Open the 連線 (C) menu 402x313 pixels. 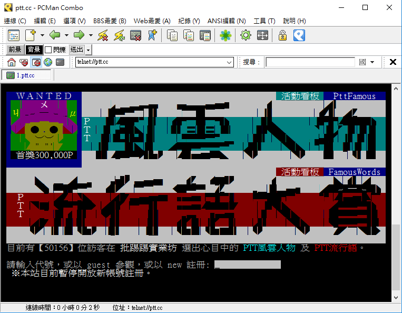coord(15,21)
